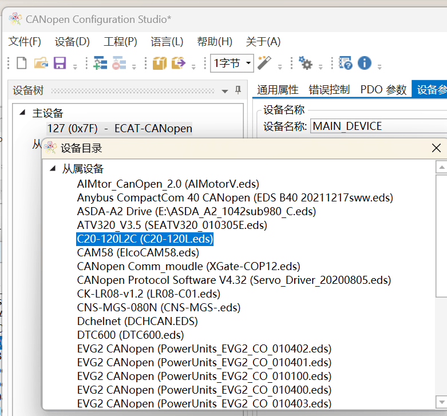This screenshot has width=447, height=416.
Task: Select 127 (0x7F) - ECAT-CANopen master device
Action: click(x=120, y=129)
